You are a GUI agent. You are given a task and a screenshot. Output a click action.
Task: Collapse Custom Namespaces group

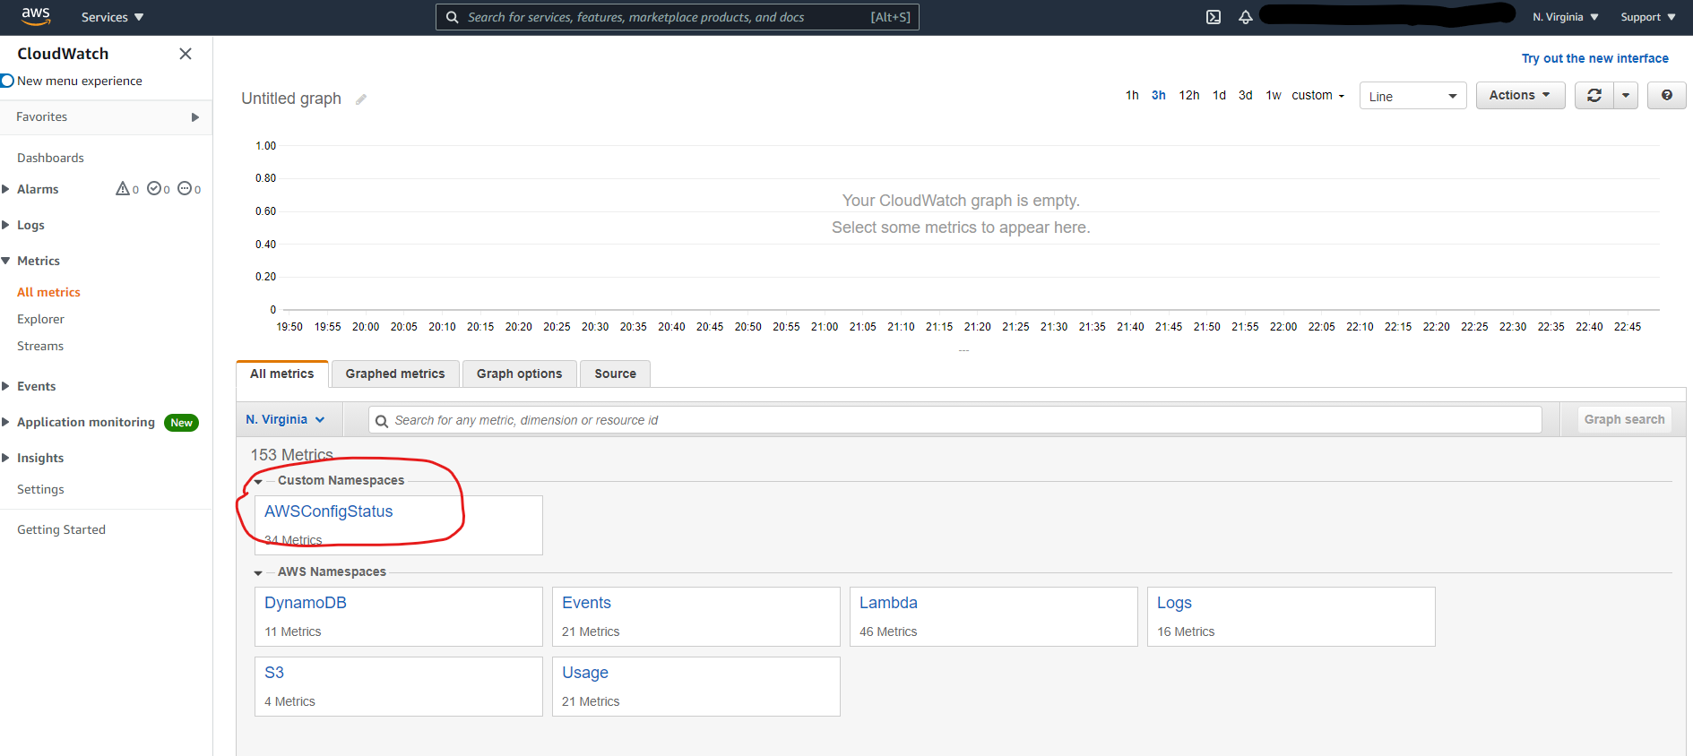click(258, 481)
